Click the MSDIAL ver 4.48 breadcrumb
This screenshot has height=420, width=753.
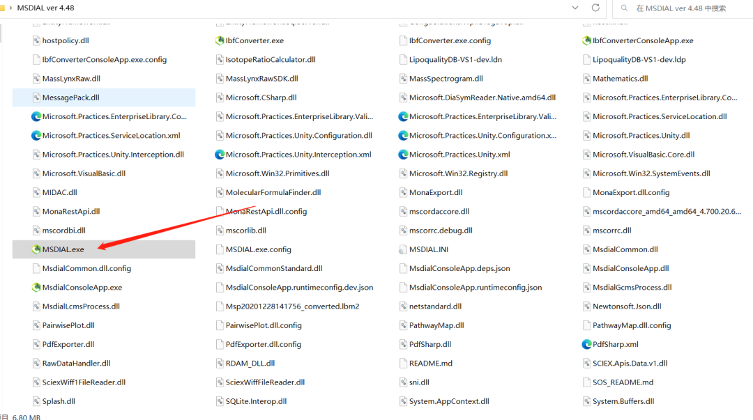45,8
